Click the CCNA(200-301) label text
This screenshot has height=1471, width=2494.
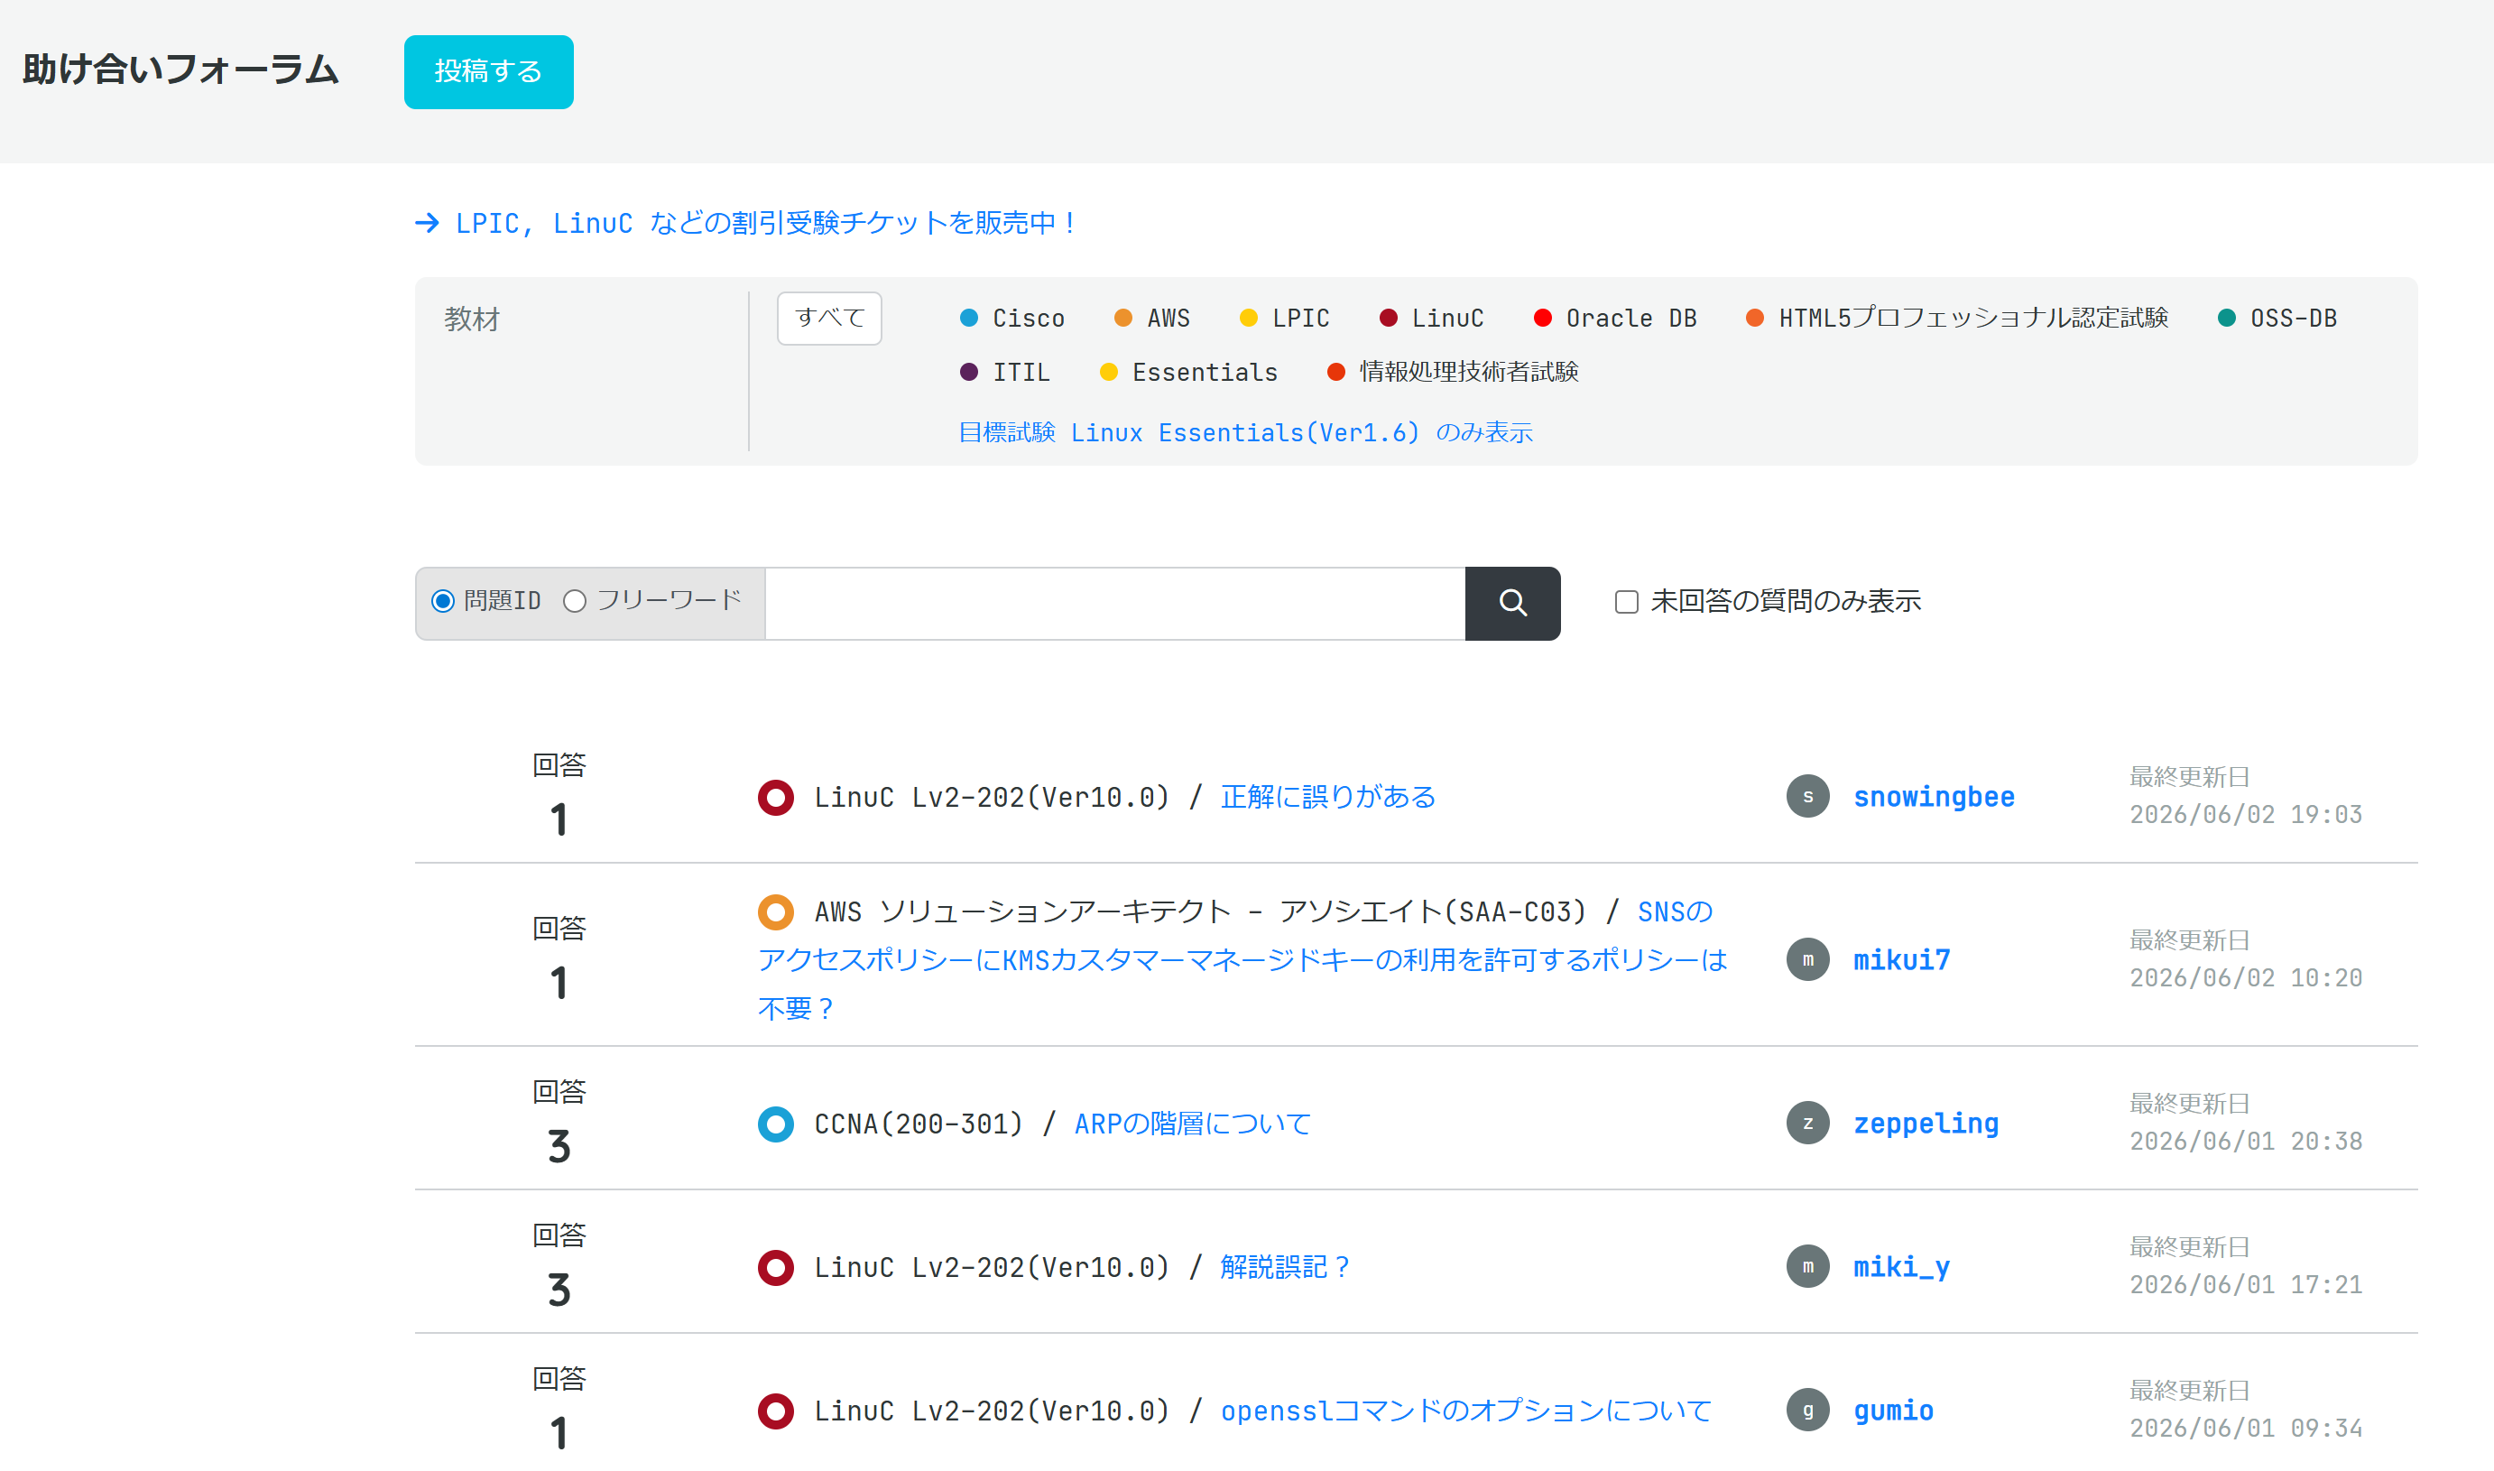click(x=918, y=1124)
